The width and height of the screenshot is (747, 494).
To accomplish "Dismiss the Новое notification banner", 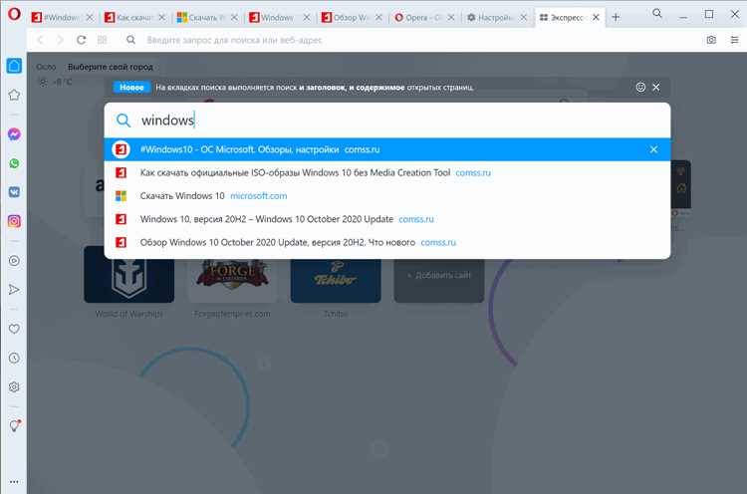I will pos(656,88).
